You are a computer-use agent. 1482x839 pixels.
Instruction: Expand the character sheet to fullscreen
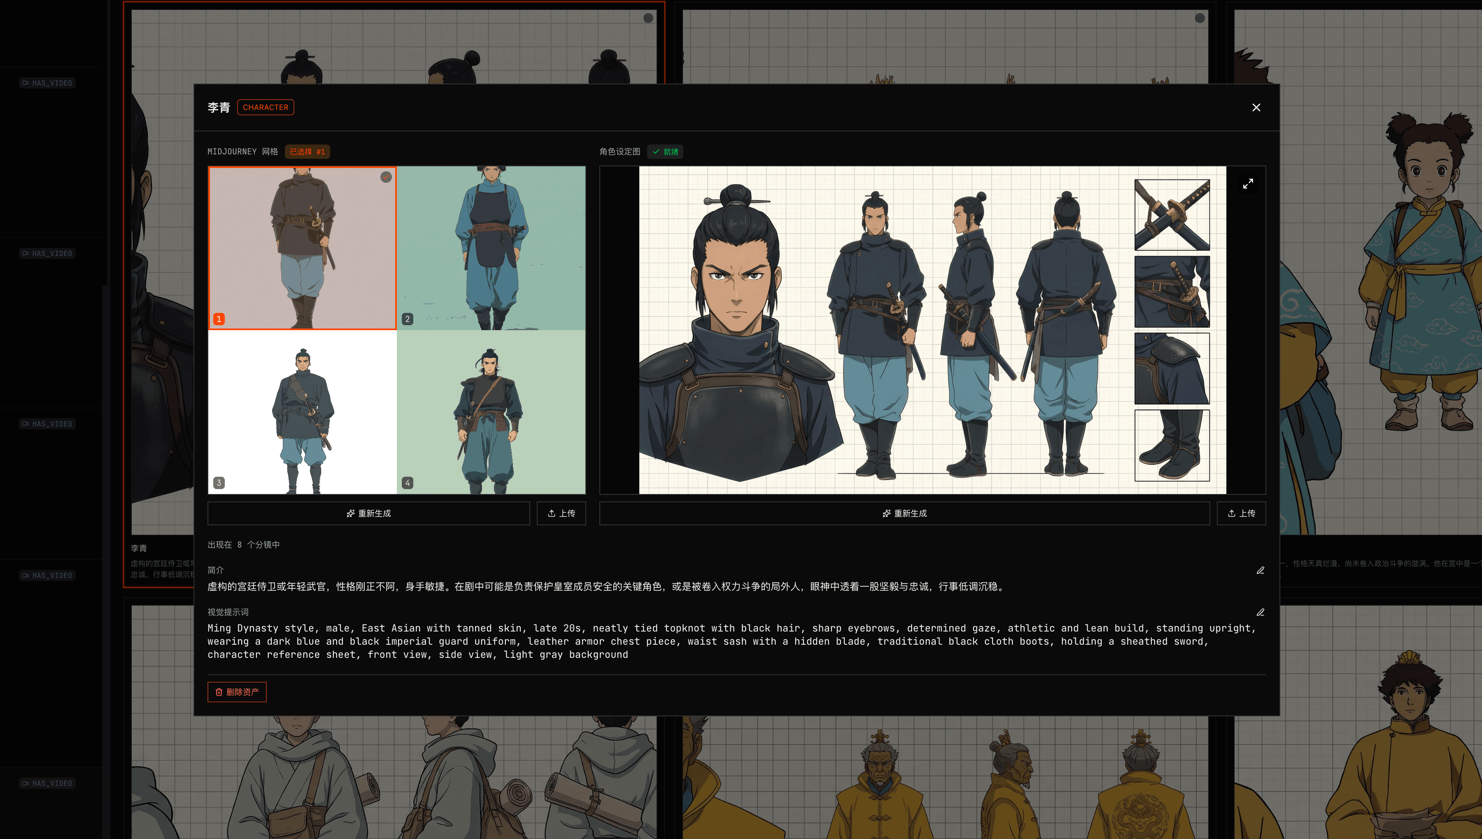tap(1247, 184)
